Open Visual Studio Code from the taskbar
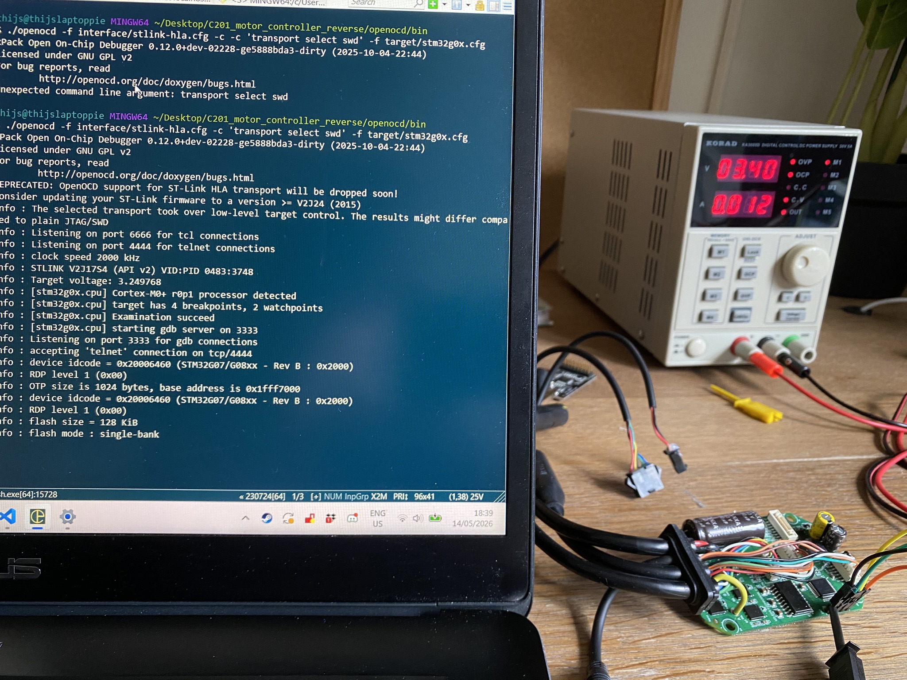 [x=8, y=516]
